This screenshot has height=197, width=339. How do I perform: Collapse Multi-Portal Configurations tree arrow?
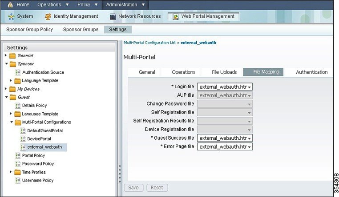point(12,122)
